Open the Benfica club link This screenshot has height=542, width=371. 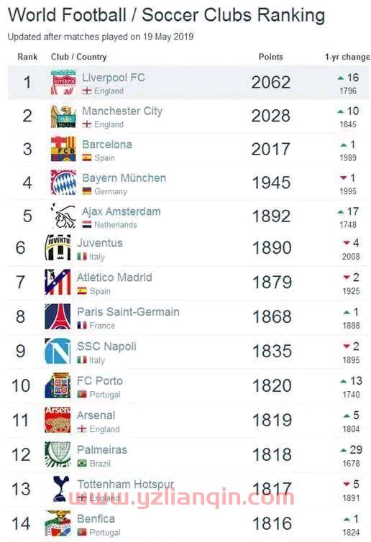tap(96, 519)
